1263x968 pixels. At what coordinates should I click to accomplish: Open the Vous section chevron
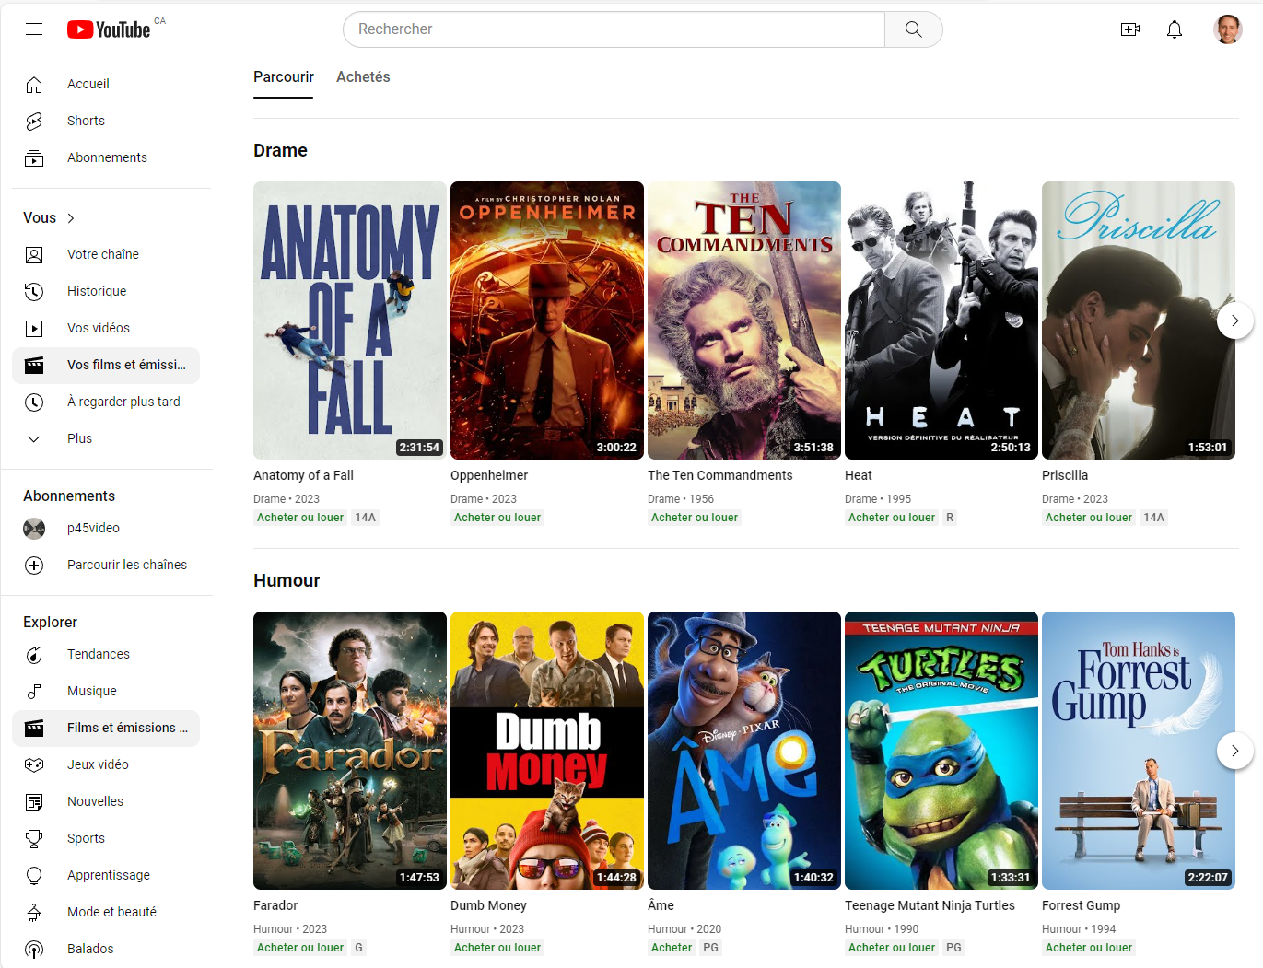[71, 217]
